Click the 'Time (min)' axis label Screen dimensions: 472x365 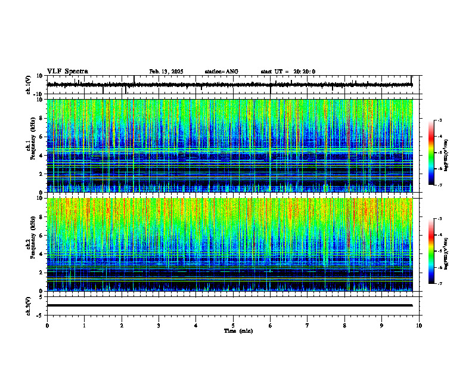[238, 331]
